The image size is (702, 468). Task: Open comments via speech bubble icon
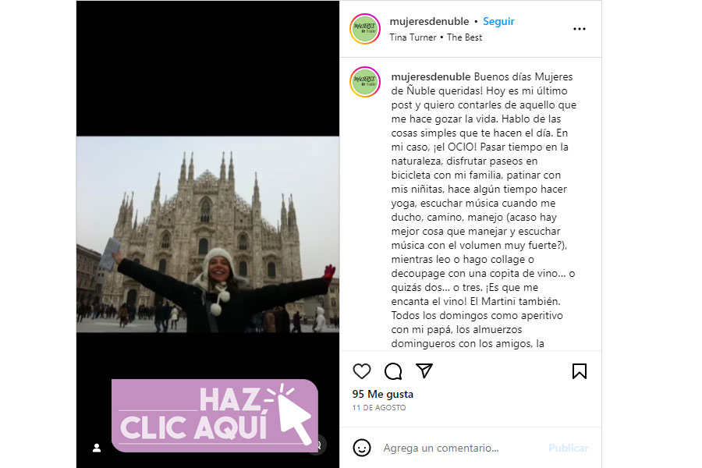[x=393, y=371]
